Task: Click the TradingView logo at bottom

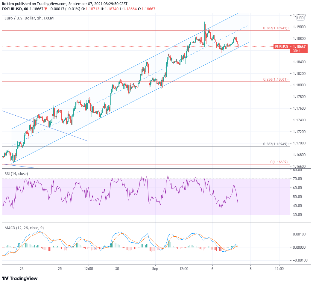Action: [x=19, y=278]
